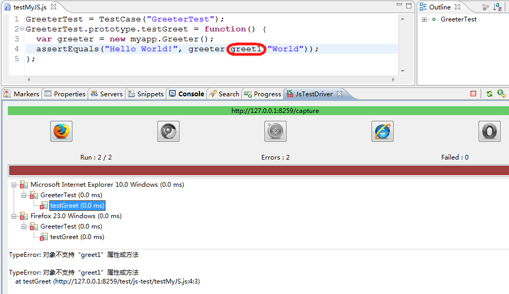Click the red test result progress bar
Viewport: 509px width, 294px height.
coord(259,171)
